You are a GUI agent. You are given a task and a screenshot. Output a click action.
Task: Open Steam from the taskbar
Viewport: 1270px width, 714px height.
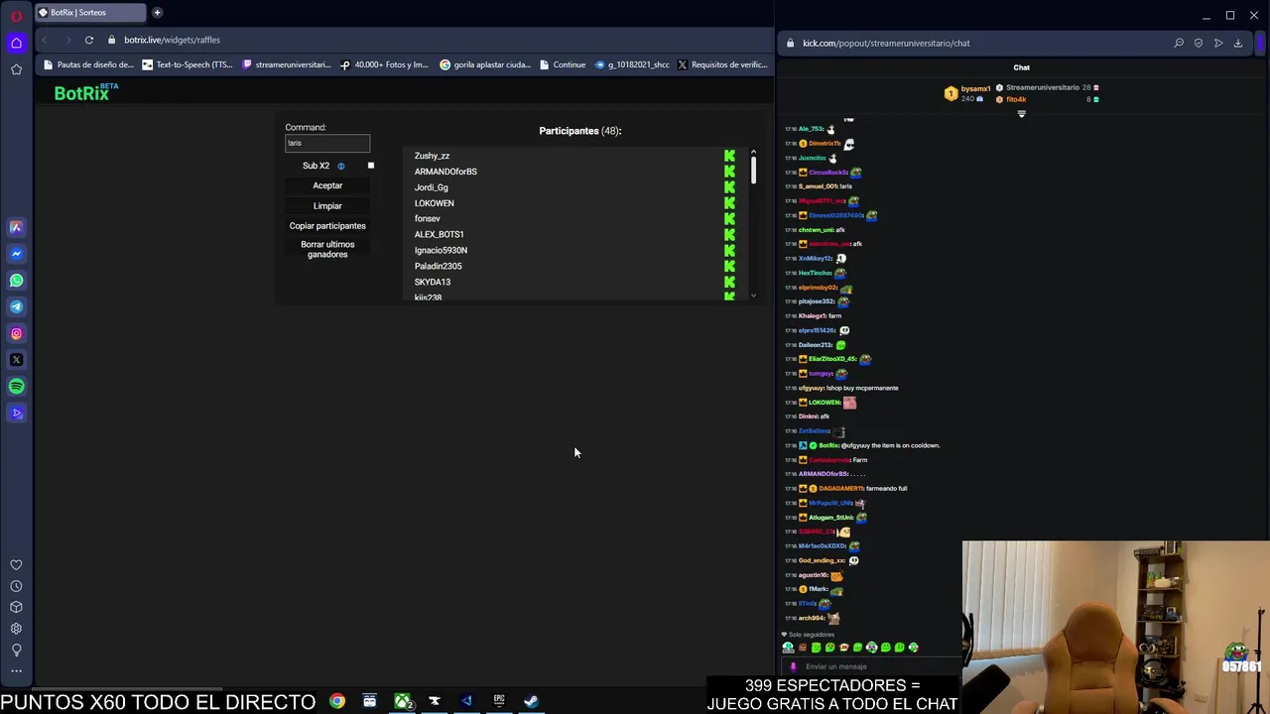pos(531,701)
